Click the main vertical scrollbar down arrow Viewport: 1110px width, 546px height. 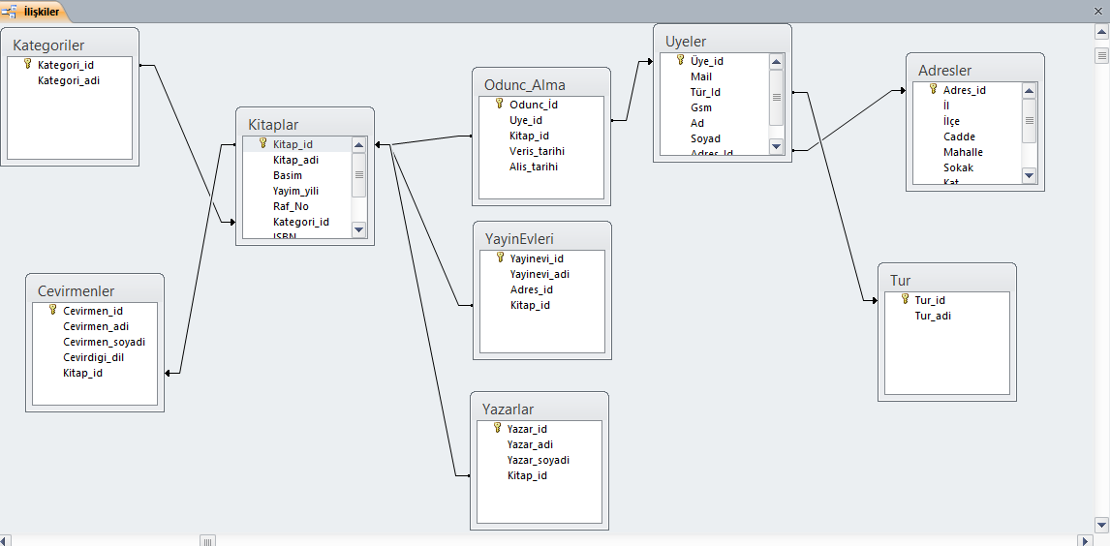[1101, 524]
